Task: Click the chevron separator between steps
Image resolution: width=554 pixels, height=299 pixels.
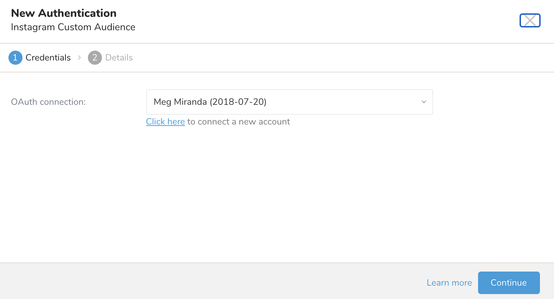Action: tap(79, 58)
